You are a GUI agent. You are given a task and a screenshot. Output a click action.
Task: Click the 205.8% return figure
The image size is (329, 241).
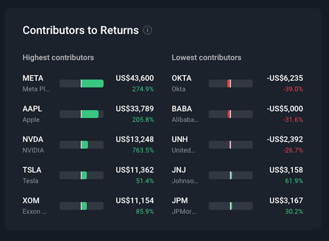point(143,120)
